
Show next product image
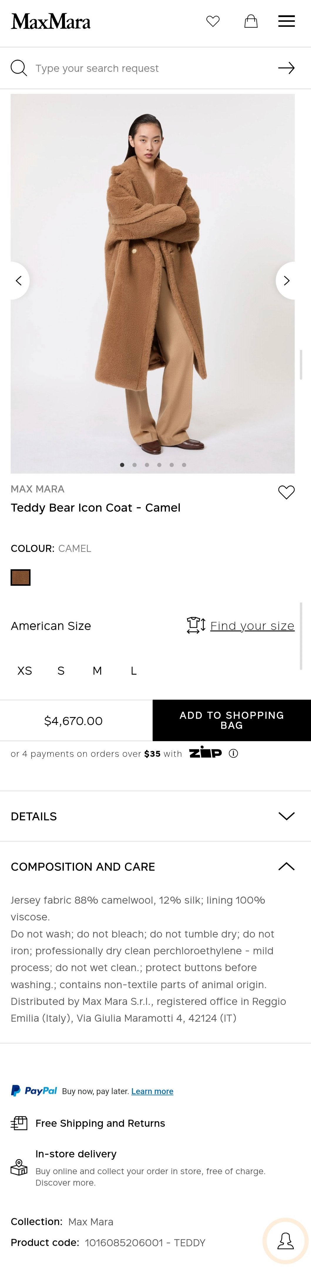coord(286,281)
